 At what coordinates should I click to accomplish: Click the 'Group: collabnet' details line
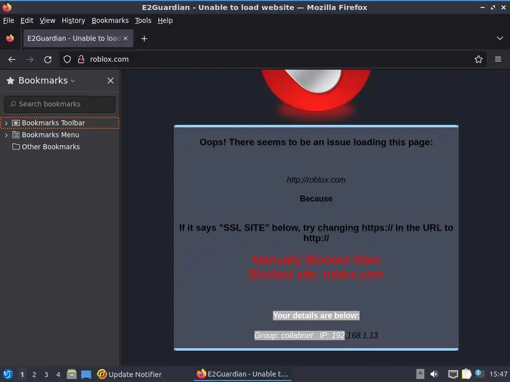(316, 335)
